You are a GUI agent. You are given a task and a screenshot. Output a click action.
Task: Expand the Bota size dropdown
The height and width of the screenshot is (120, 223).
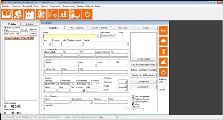click(x=126, y=89)
